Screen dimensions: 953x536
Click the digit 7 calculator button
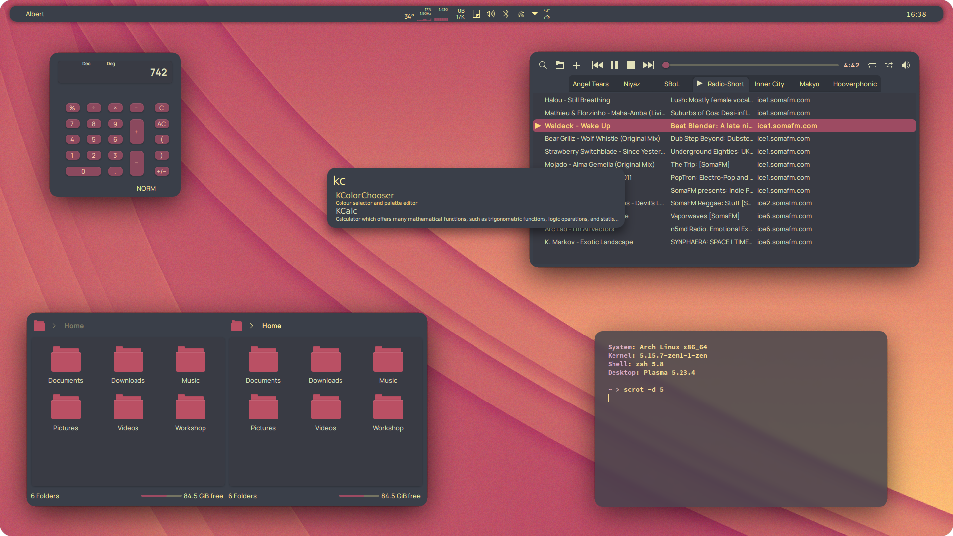(72, 124)
